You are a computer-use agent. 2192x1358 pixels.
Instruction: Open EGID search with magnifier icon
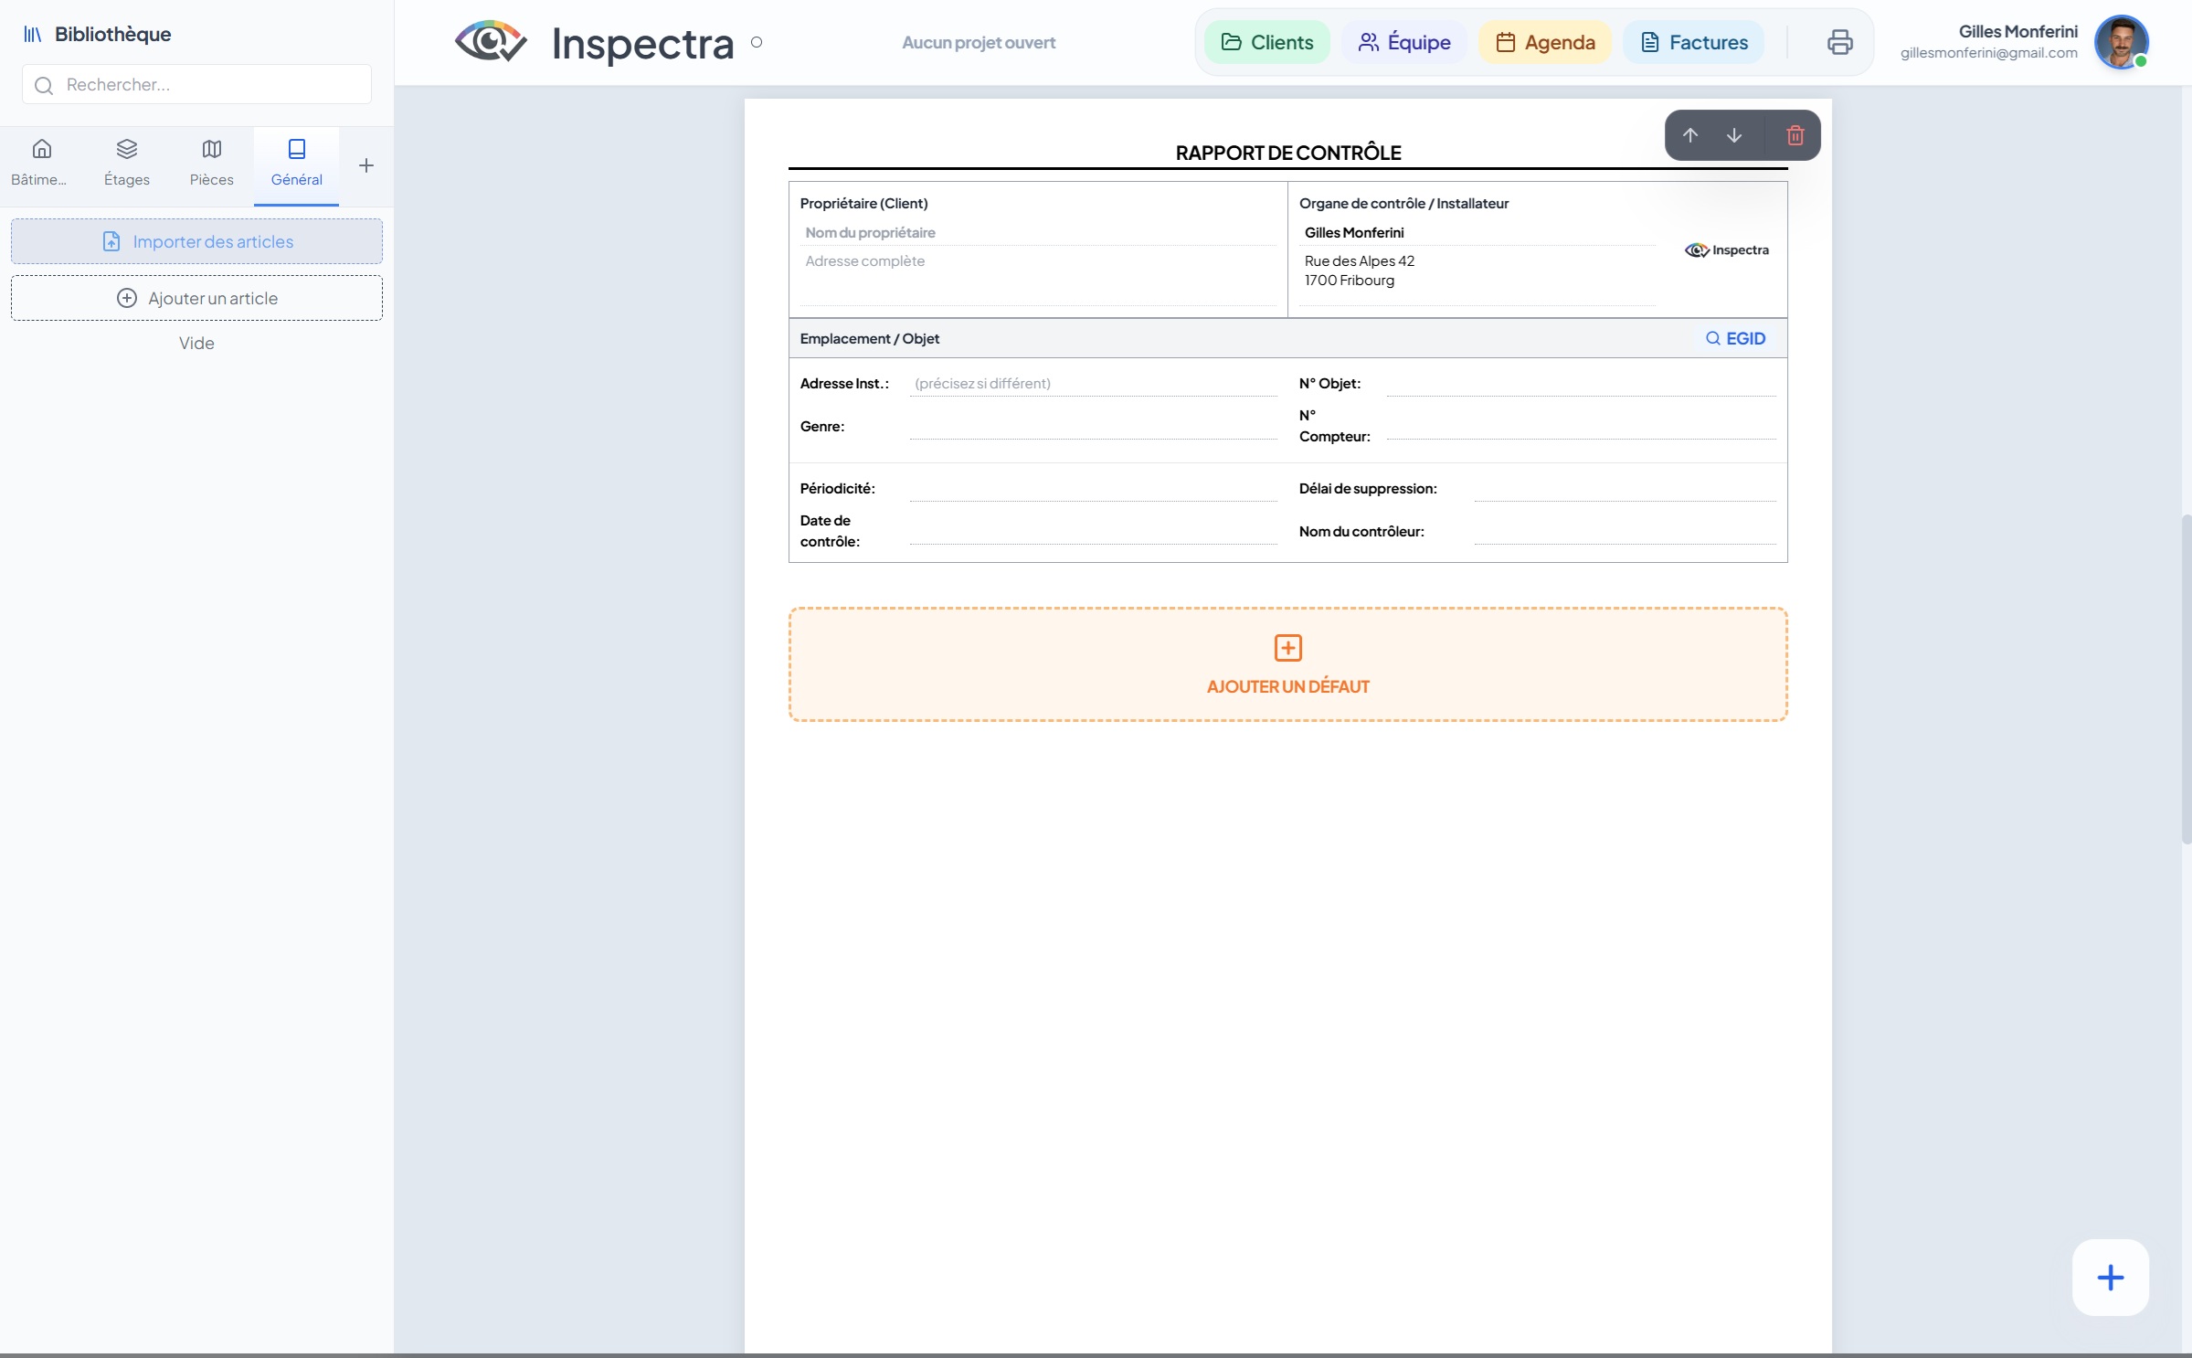(x=1735, y=338)
